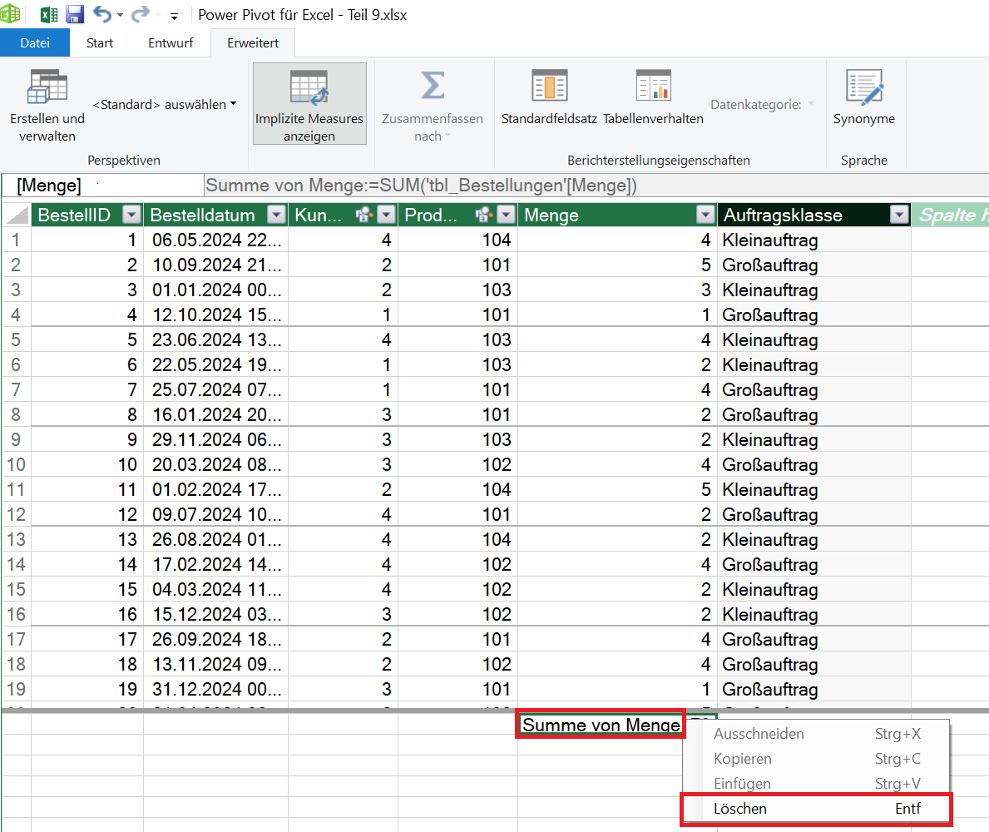
Task: Select the Erweitert tab
Action: (x=253, y=43)
